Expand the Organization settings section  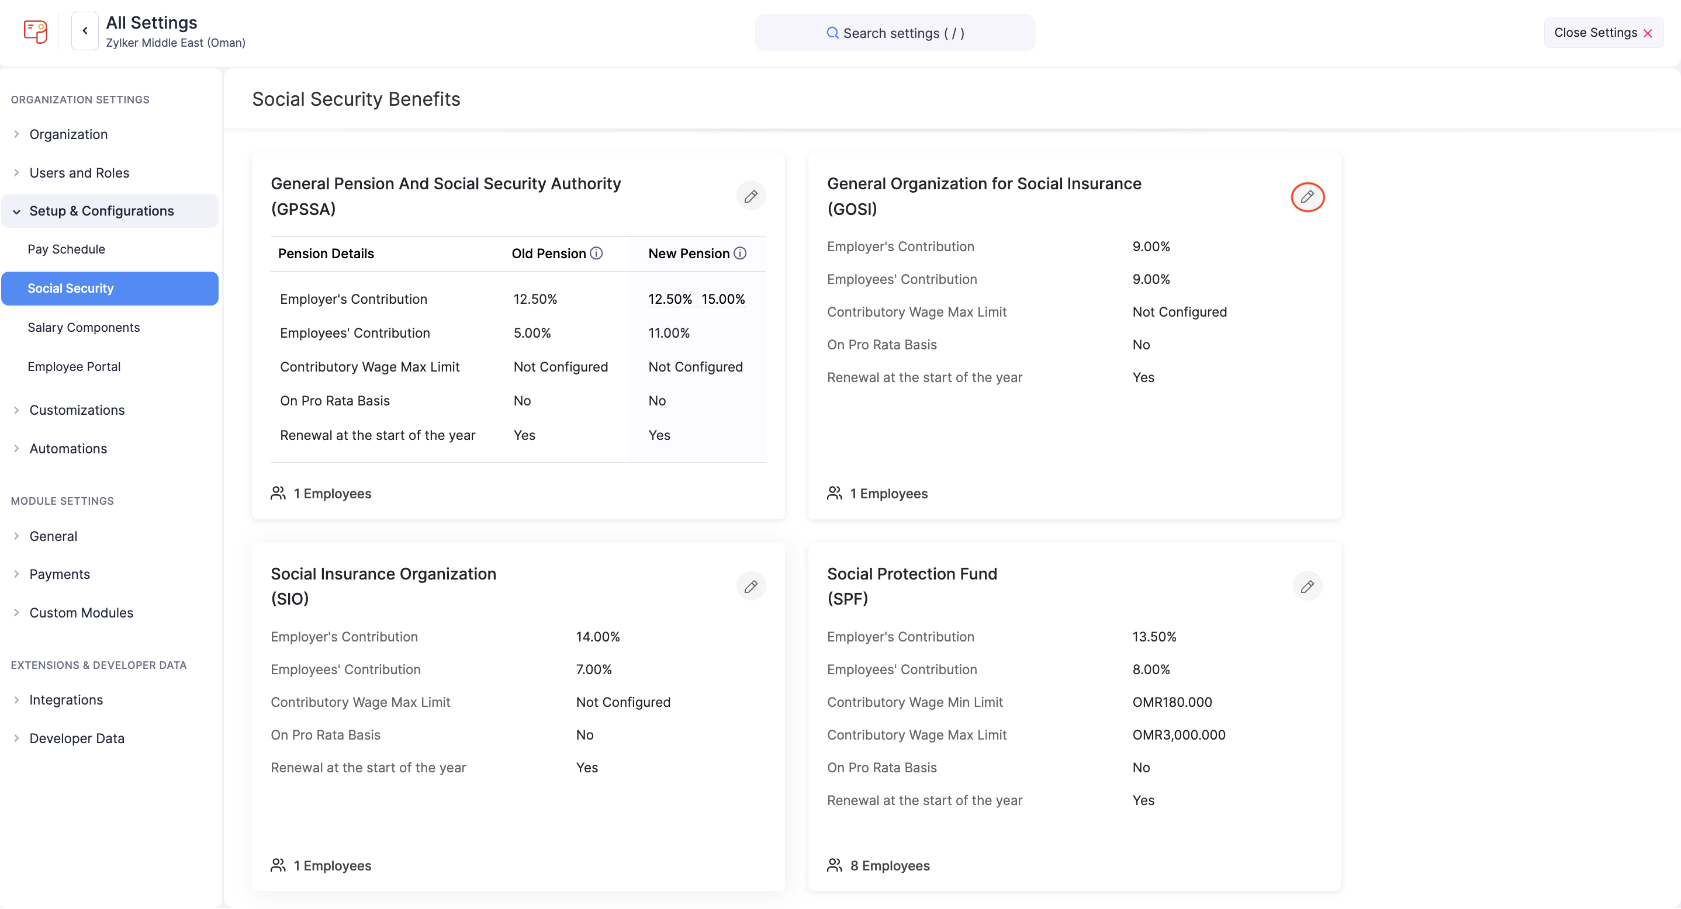click(68, 134)
